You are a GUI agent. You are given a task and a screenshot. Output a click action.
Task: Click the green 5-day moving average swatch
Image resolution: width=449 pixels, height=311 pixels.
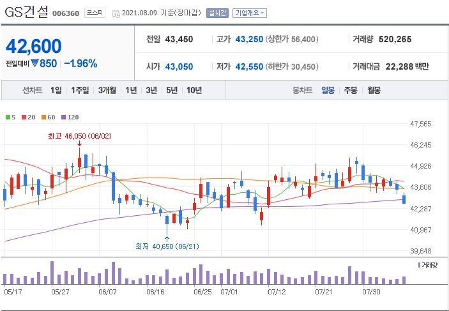8,117
